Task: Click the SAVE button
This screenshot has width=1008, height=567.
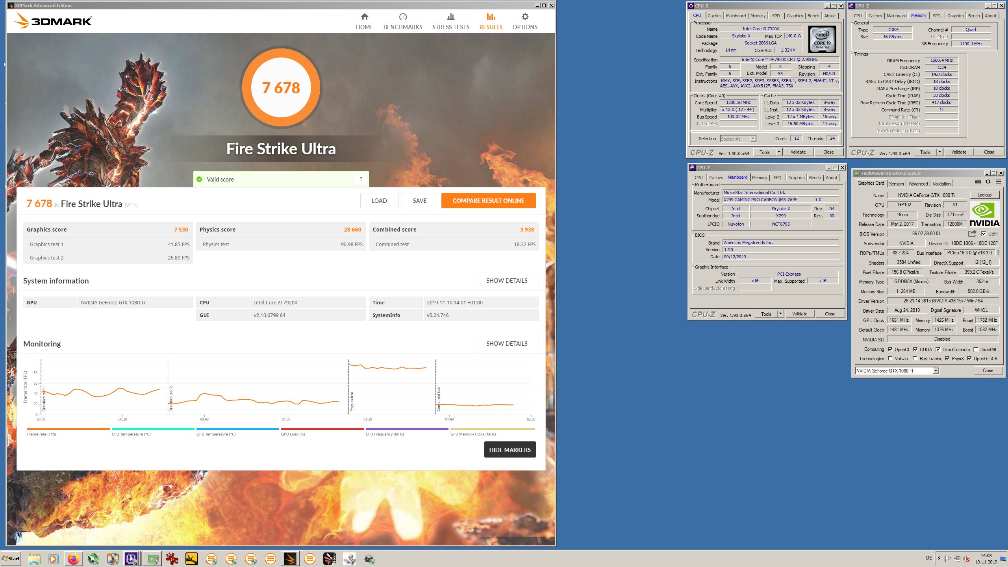Action: pos(419,201)
